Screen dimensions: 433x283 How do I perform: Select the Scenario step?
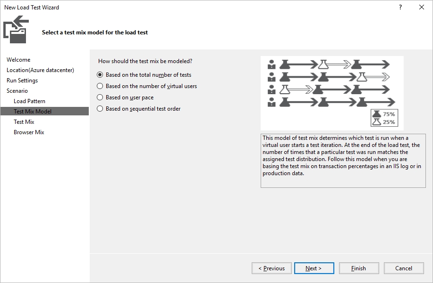[17, 91]
